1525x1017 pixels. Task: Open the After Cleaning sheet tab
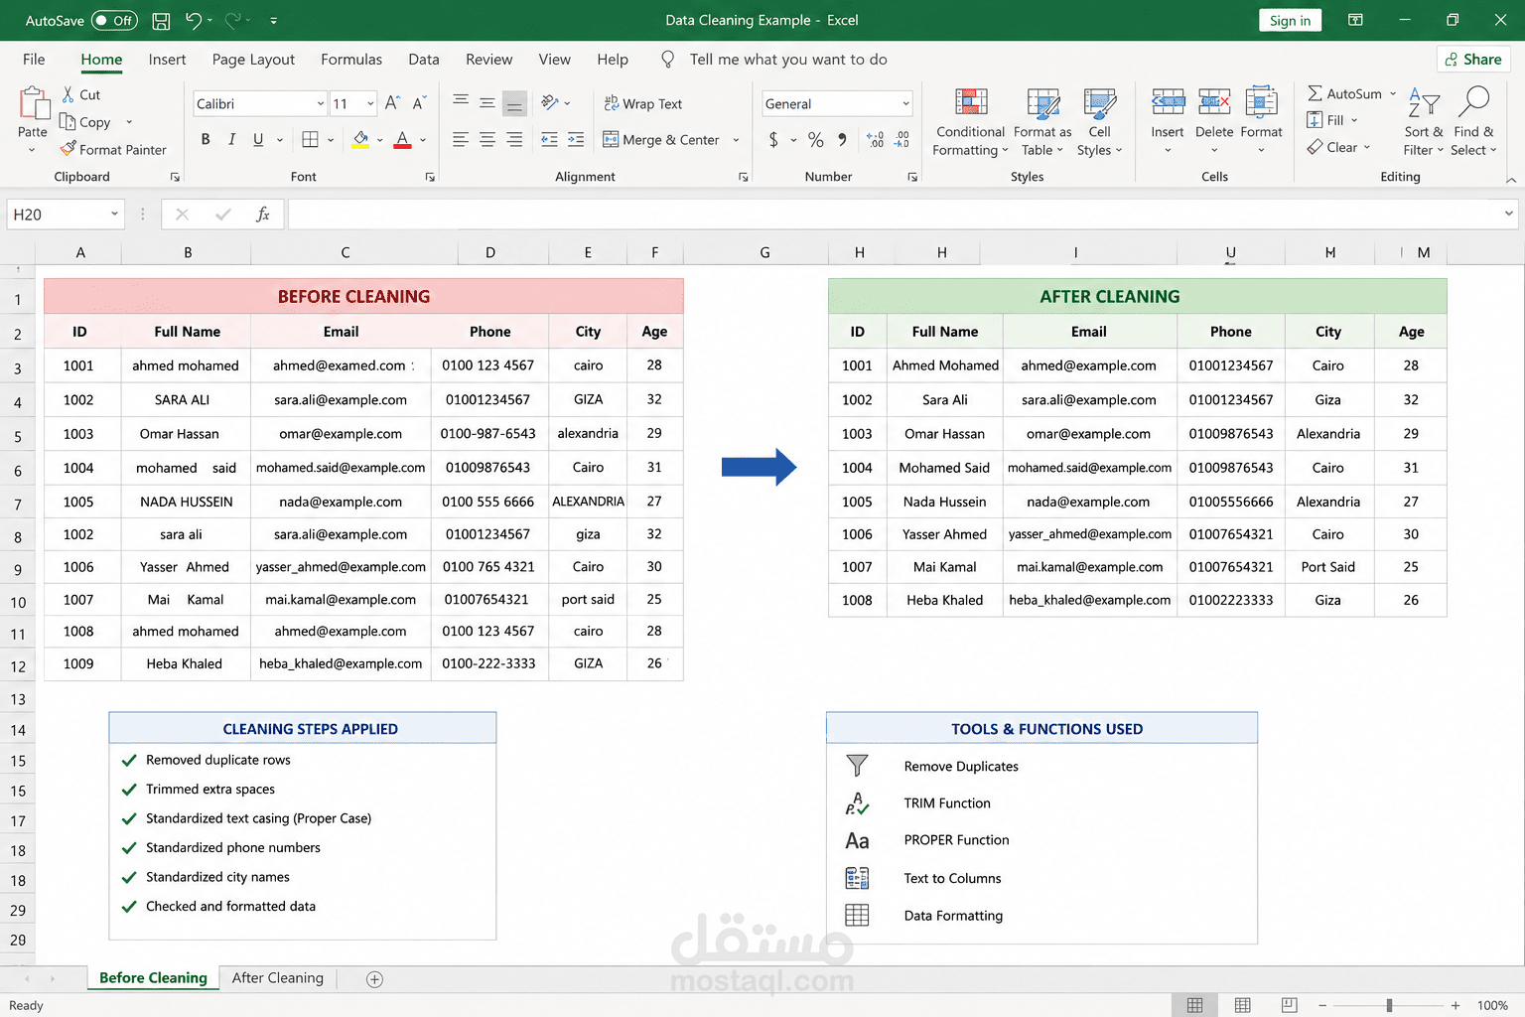[x=278, y=978]
